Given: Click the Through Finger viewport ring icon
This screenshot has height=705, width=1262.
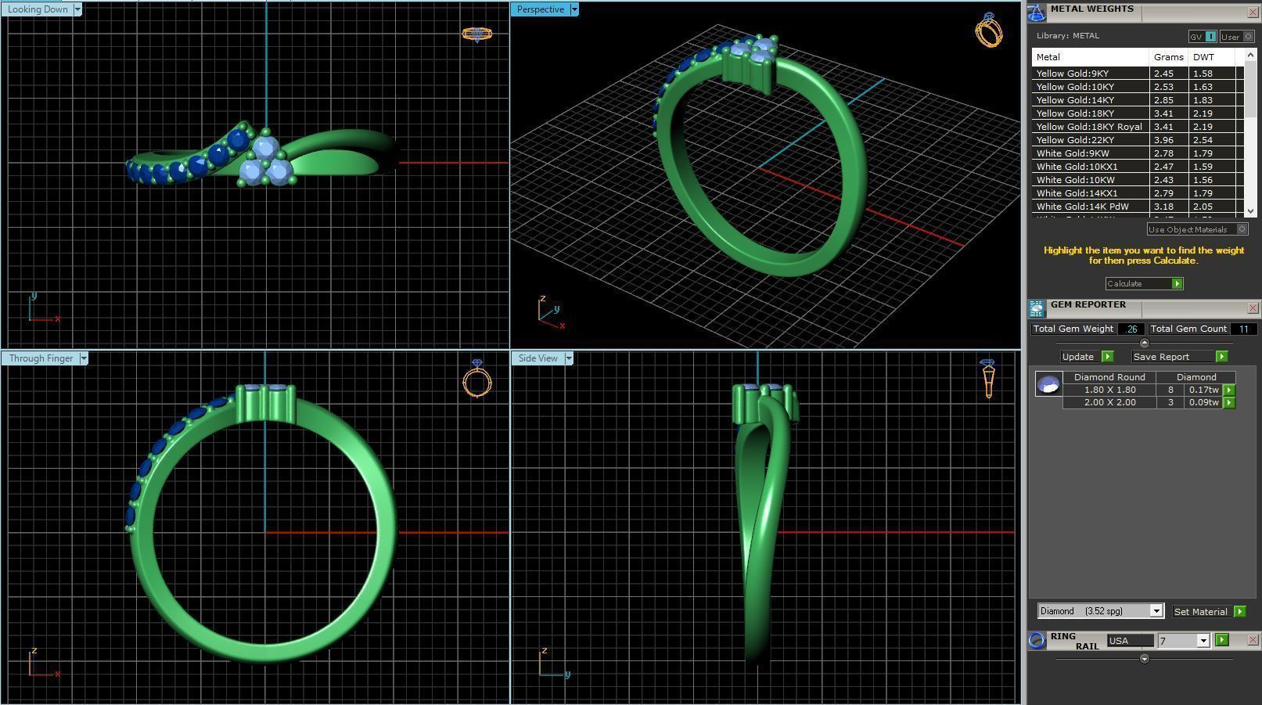Looking at the screenshot, I should tap(477, 379).
